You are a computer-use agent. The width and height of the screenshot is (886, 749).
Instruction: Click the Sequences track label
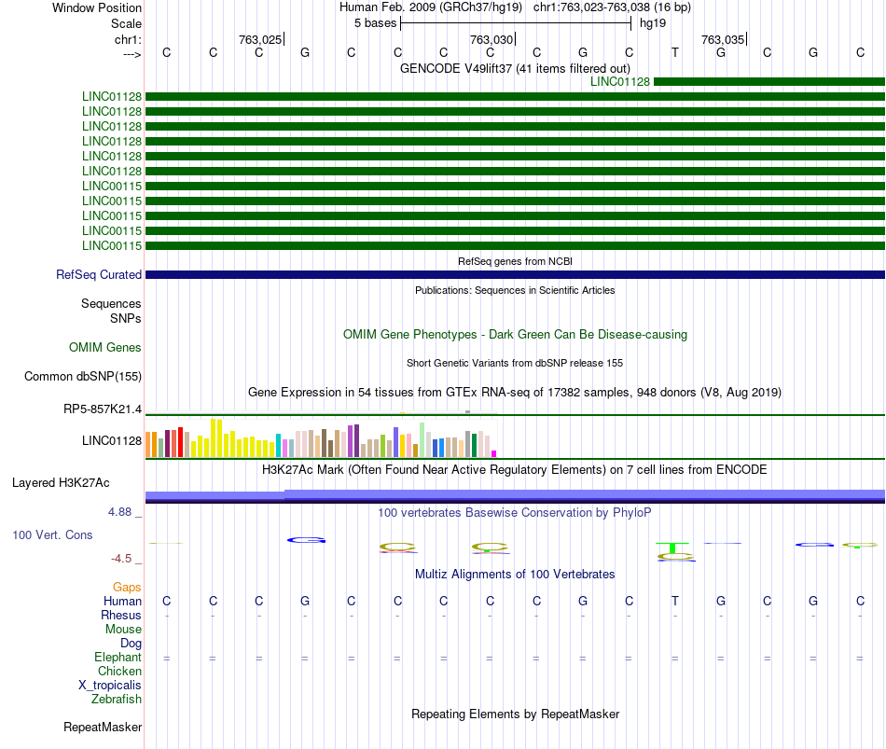click(x=111, y=303)
